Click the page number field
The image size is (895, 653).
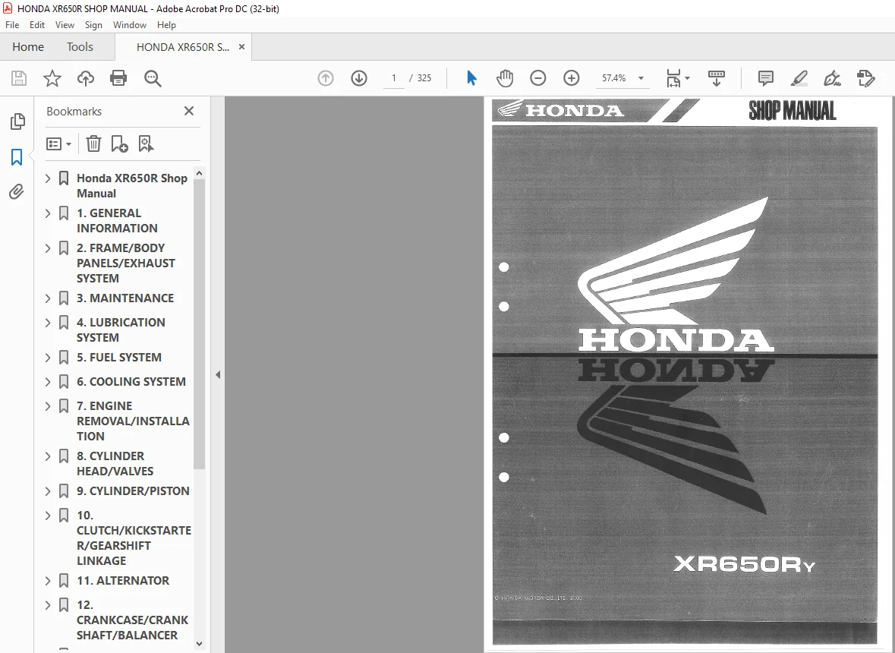[393, 78]
